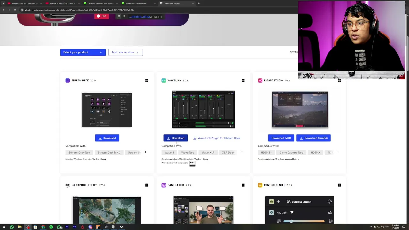Expand Wave Link compatible devices with right arrow
Image resolution: width=409 pixels, height=230 pixels.
pyautogui.click(x=242, y=152)
